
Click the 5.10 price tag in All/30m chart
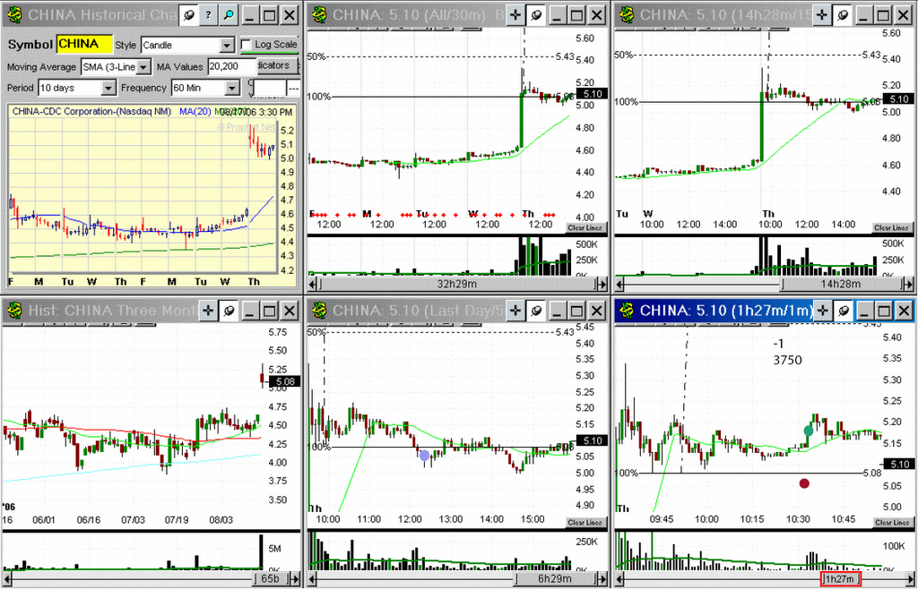pyautogui.click(x=592, y=93)
